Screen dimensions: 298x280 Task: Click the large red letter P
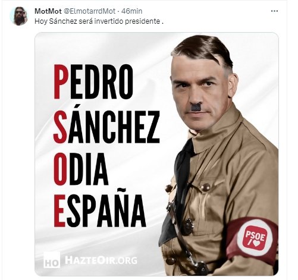pyautogui.click(x=61, y=81)
